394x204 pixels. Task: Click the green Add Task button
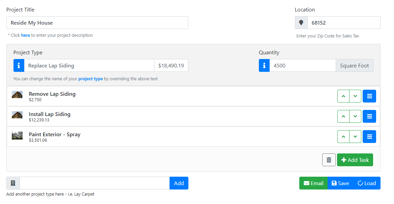355,160
